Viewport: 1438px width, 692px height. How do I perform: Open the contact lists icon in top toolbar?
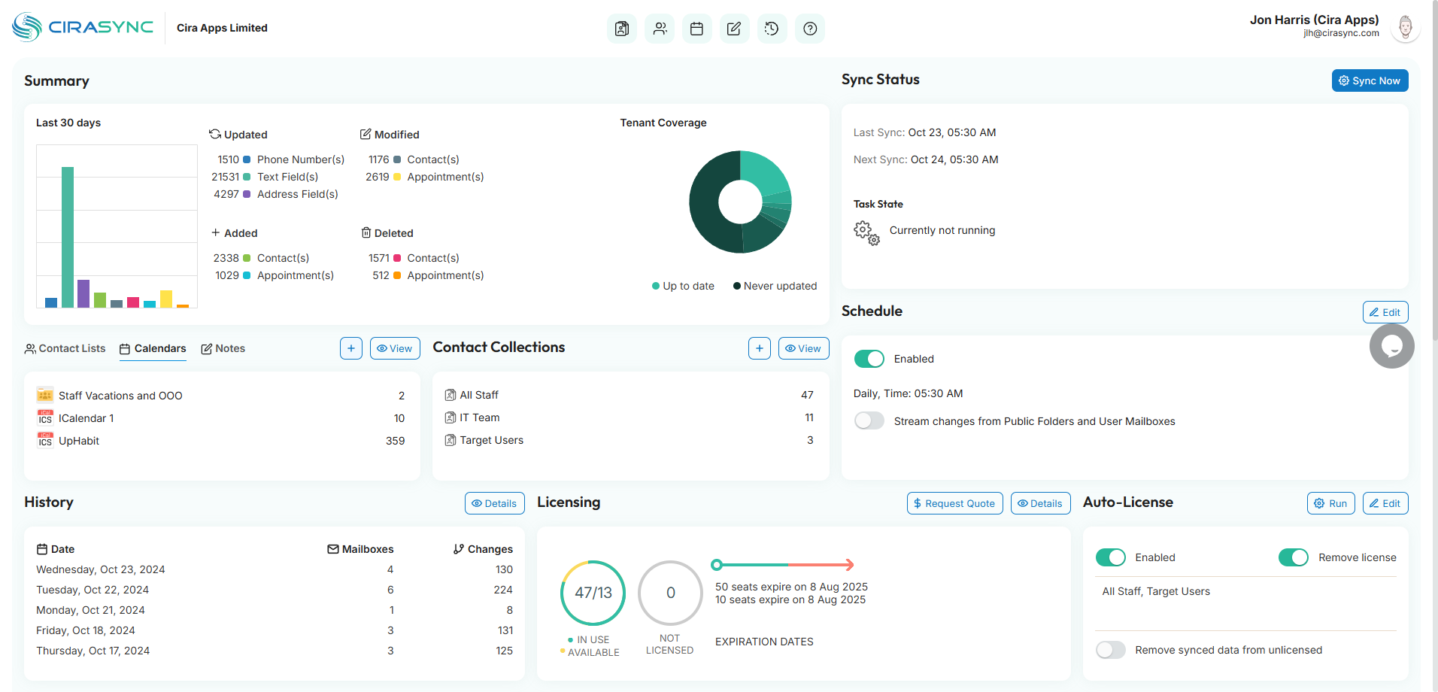click(621, 29)
